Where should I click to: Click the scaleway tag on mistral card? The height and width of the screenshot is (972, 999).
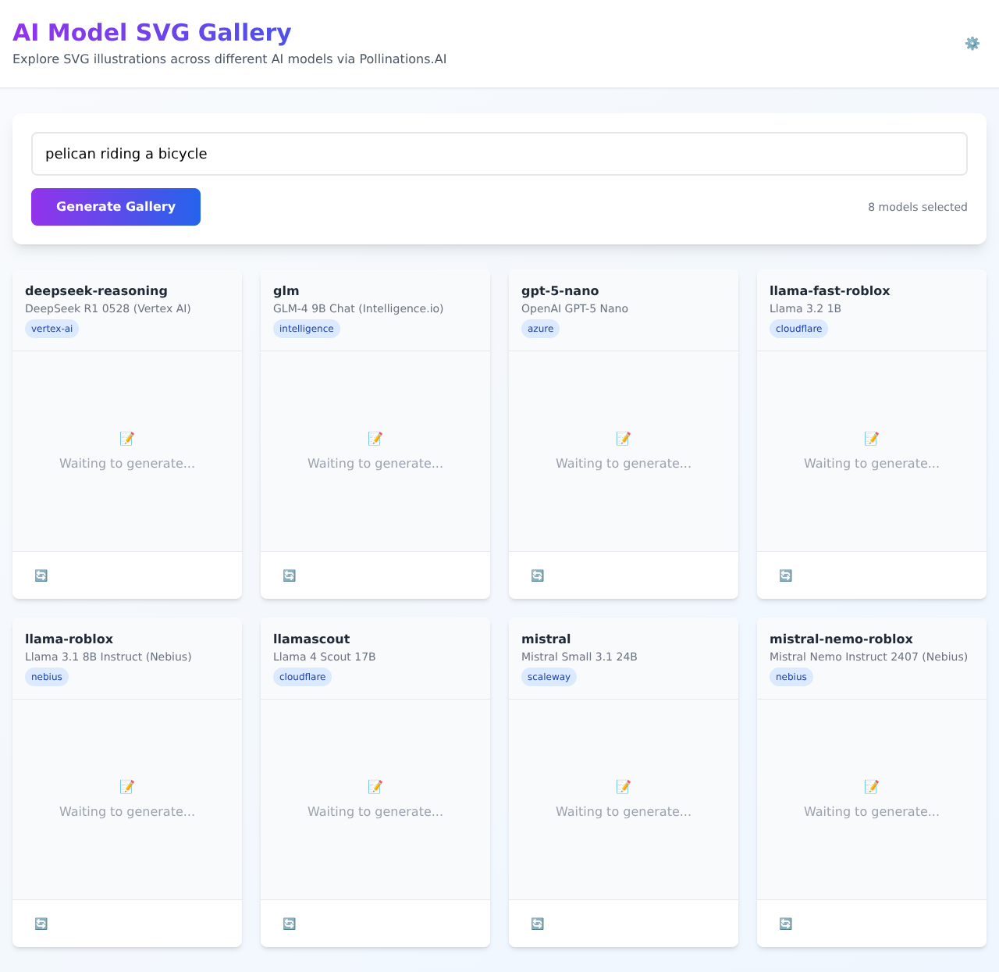coord(549,677)
